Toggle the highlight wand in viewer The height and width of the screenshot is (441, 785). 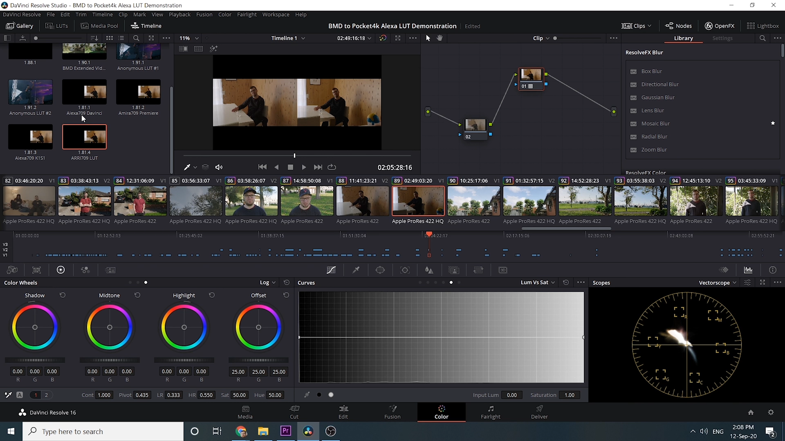pos(213,49)
